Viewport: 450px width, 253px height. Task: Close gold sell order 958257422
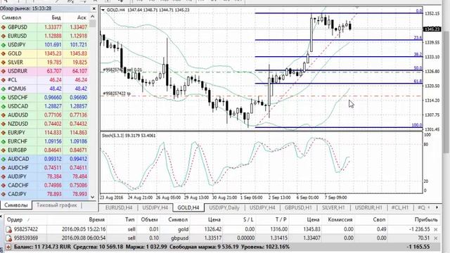[436, 229]
